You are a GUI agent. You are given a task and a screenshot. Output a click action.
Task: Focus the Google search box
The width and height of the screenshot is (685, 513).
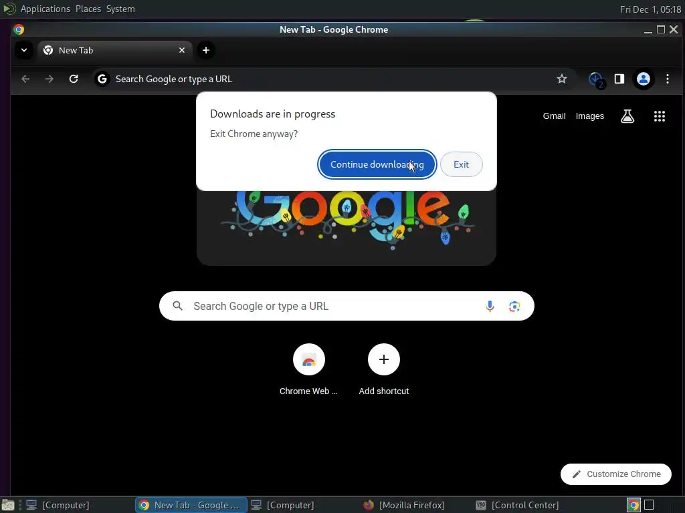coord(347,306)
